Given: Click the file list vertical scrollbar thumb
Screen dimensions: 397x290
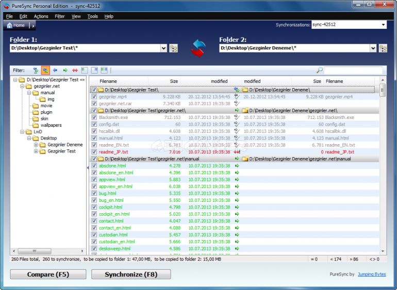Looking at the screenshot, I should tap(383, 90).
